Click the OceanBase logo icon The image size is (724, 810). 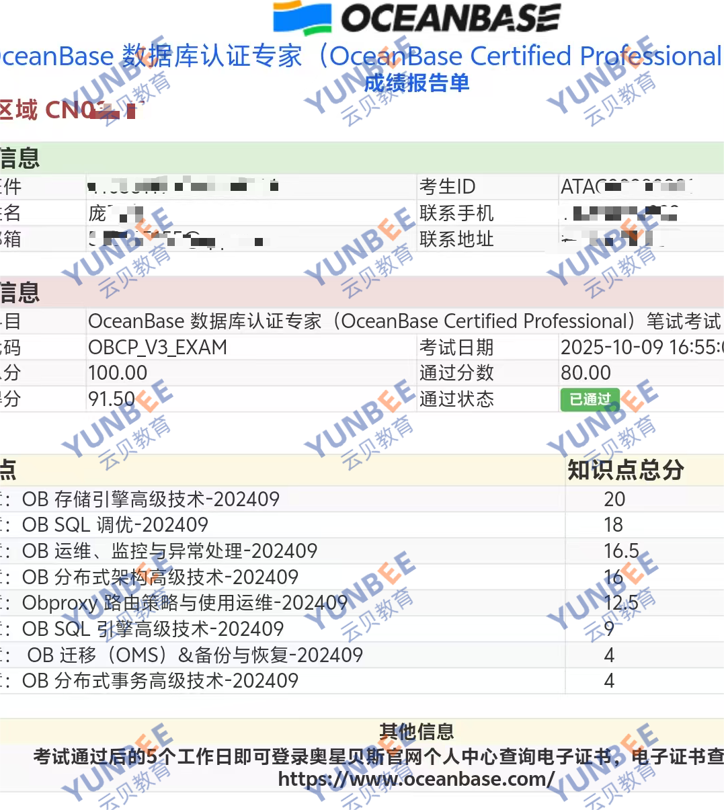(302, 17)
